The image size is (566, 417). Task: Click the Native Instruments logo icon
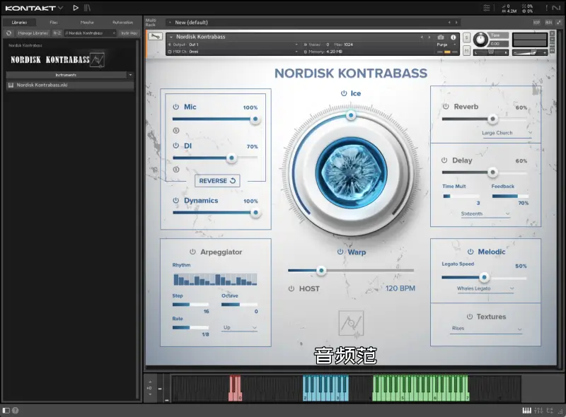point(556,8)
